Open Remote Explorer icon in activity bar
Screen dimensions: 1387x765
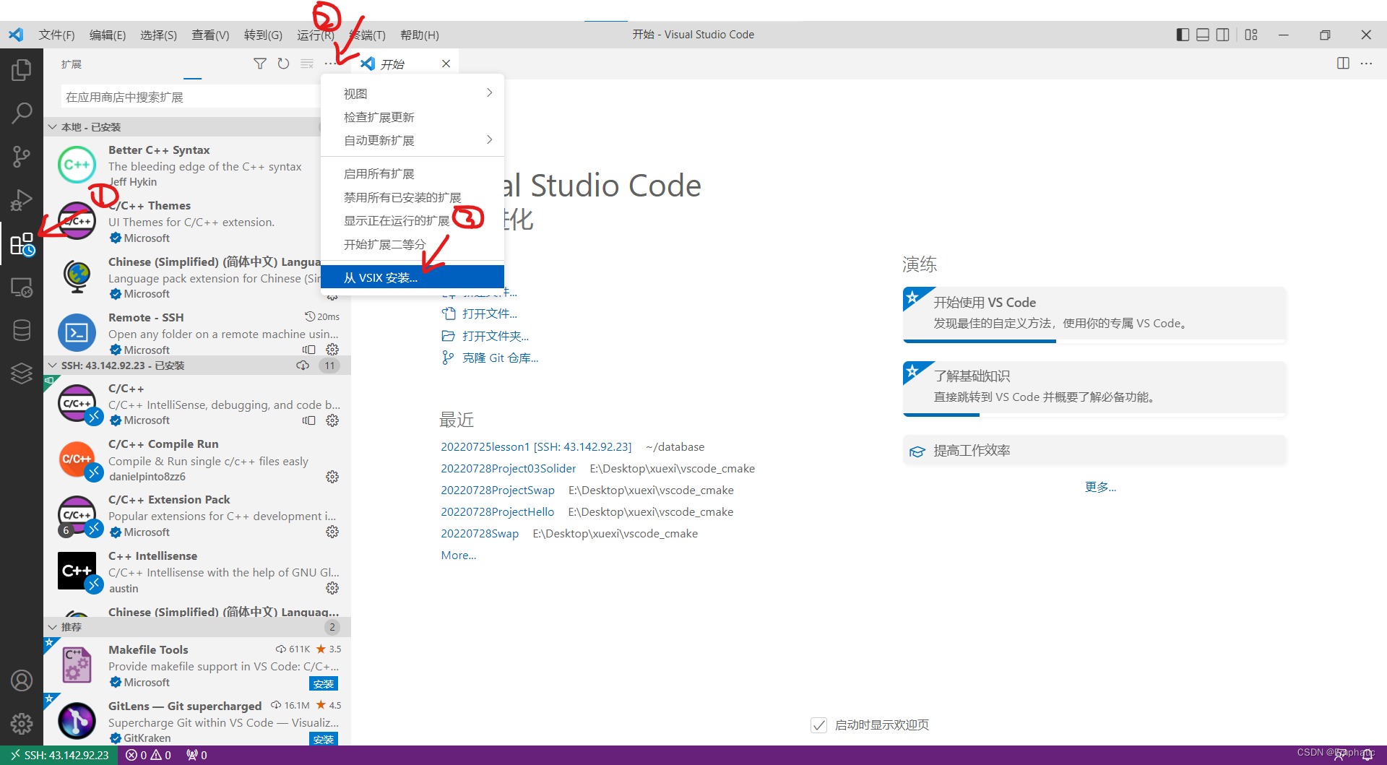(x=22, y=288)
